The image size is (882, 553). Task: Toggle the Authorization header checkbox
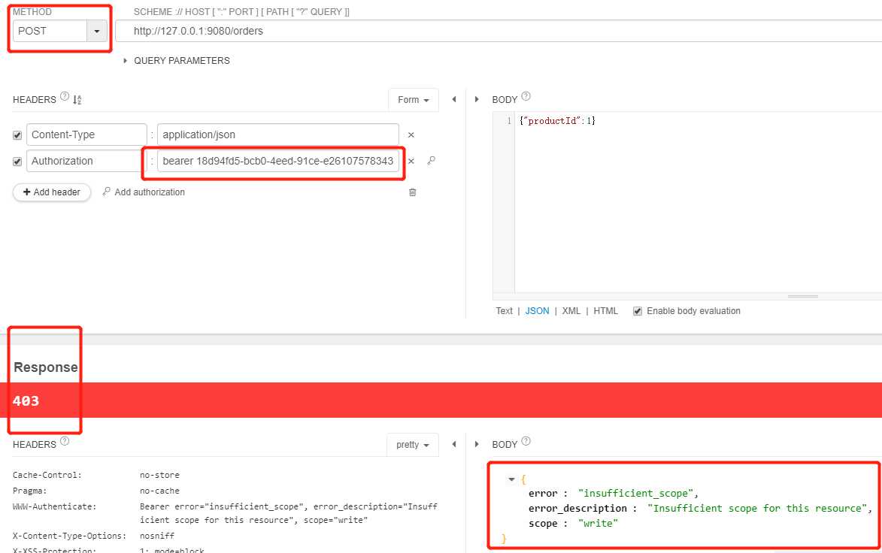[17, 162]
